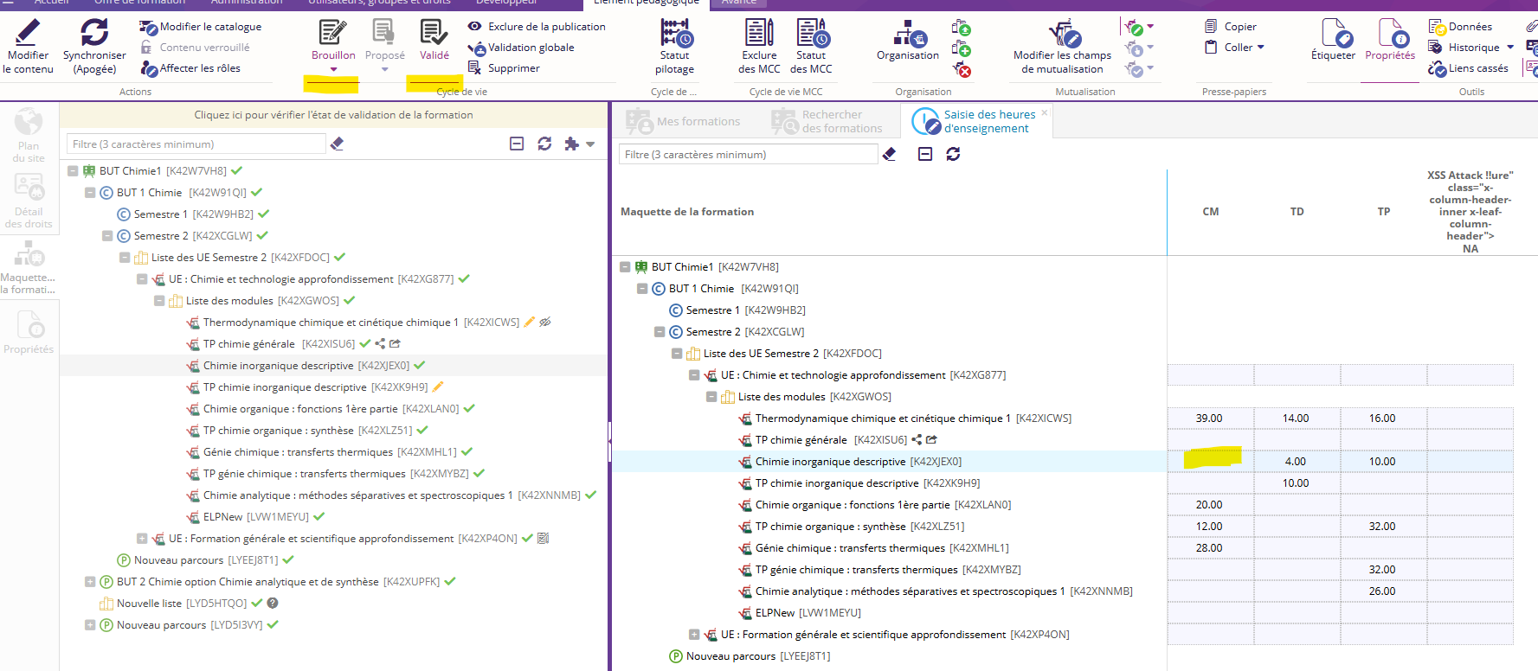Screen dimensions: 1538x671
Task: Click Exclure des MCC icon
Action: pyautogui.click(x=759, y=35)
